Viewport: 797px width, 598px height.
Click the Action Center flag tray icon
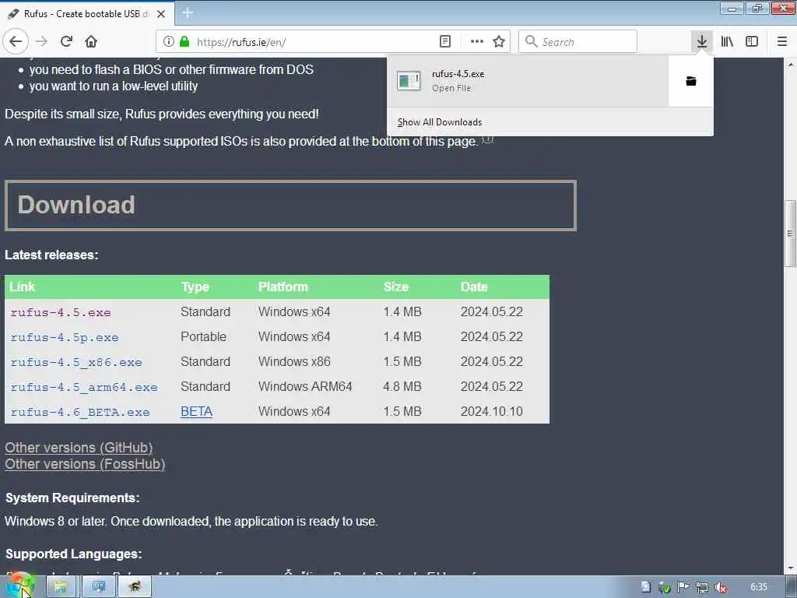coord(683,588)
